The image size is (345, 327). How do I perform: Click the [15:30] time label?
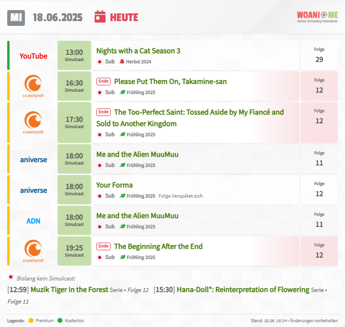point(164,290)
